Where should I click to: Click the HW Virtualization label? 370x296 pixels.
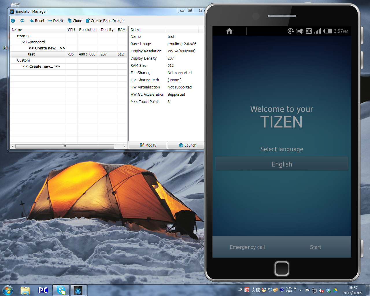coord(145,87)
